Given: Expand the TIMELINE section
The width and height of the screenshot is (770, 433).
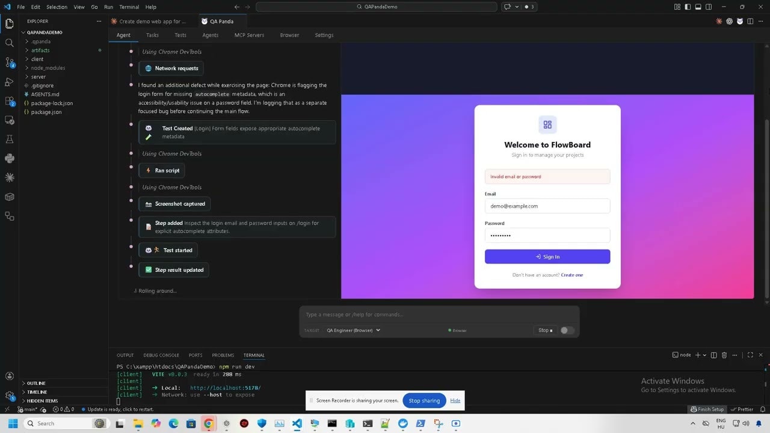Looking at the screenshot, I should pyautogui.click(x=37, y=392).
